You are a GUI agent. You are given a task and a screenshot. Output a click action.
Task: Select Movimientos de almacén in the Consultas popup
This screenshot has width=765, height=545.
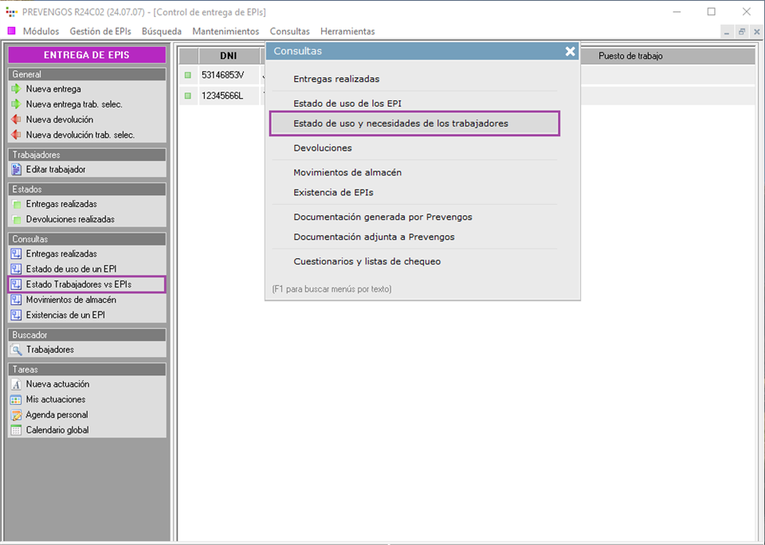point(347,173)
